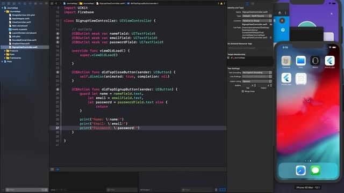Click the outlet connection circle for emailField
Screen dimensions: 344x193
pyautogui.click(x=58, y=38)
